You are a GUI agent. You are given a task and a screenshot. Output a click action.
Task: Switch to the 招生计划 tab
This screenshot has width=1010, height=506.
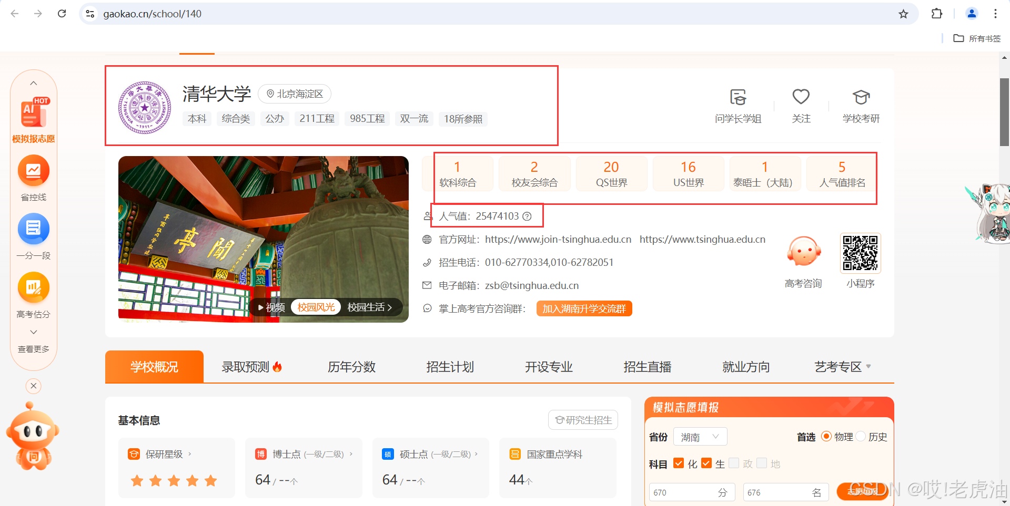[x=450, y=367]
